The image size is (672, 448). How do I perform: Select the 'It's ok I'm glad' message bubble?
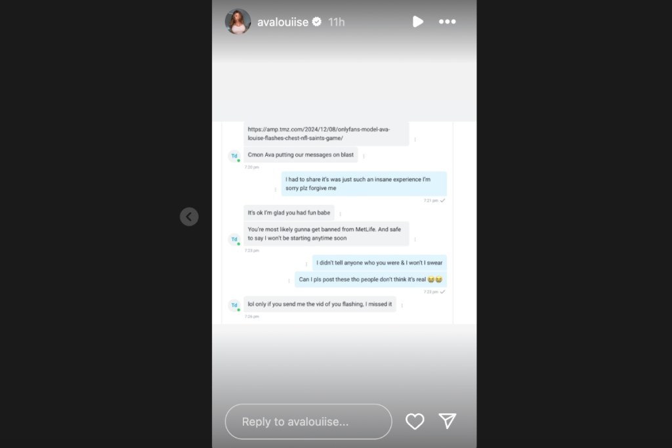[x=289, y=213]
